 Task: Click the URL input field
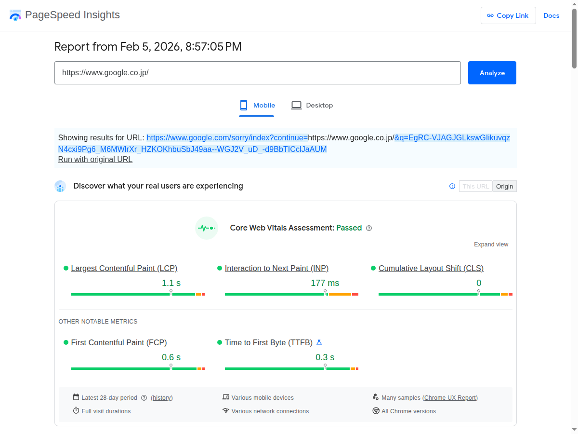click(x=258, y=73)
